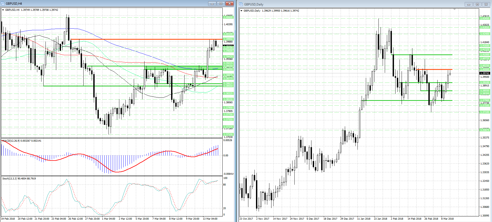Viewport: 492px width, 222px height.
Task: Click the 1.38065 price scale value in H4 chart
Action: coord(228,102)
